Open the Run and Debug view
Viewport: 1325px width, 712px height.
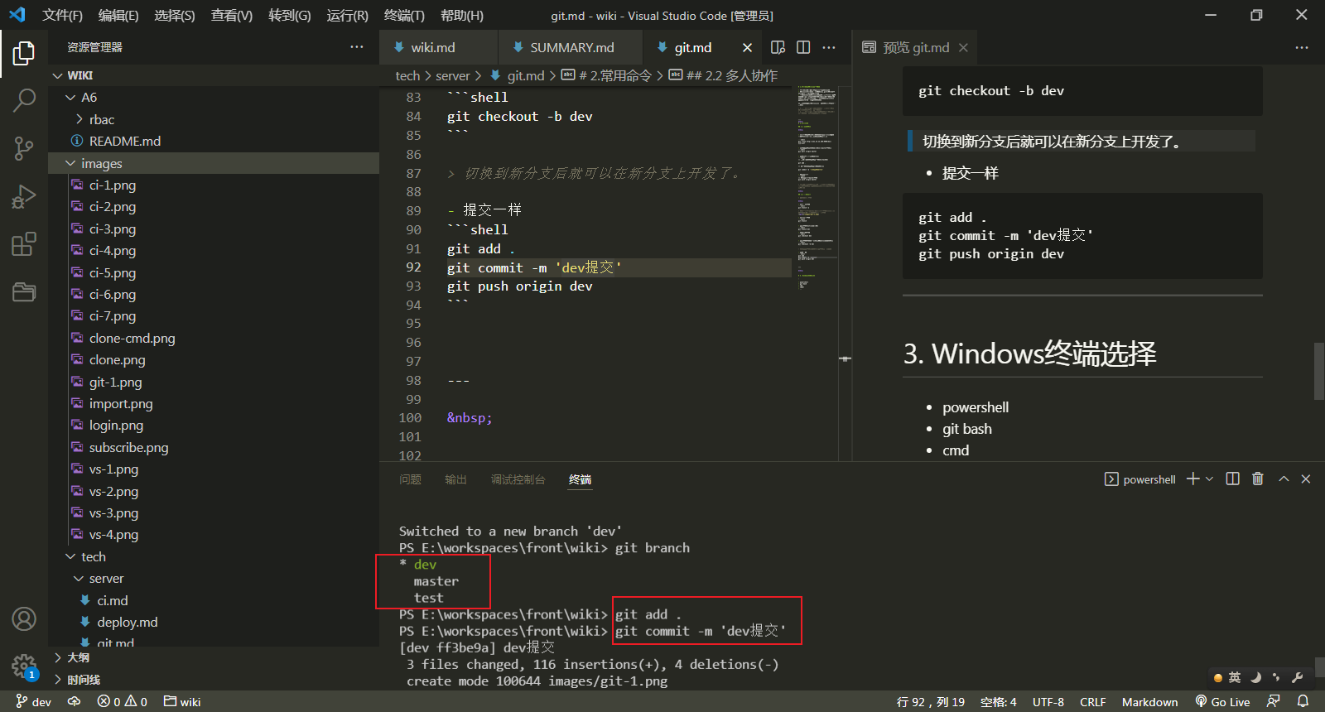24,197
